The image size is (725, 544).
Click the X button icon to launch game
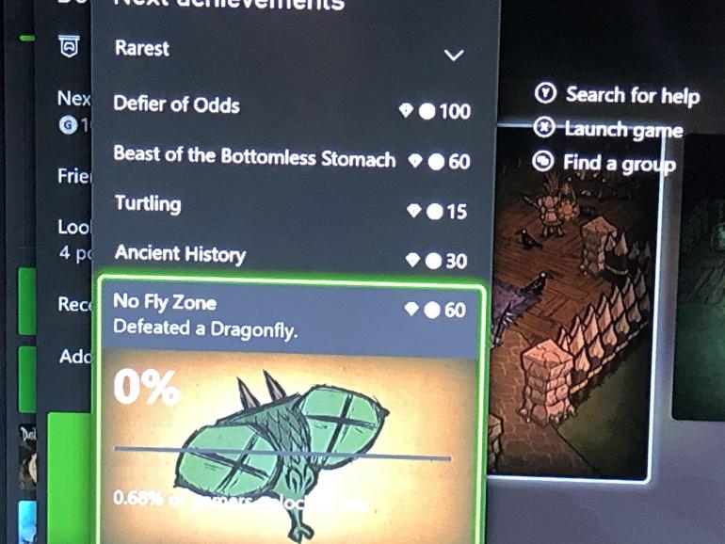point(544,127)
